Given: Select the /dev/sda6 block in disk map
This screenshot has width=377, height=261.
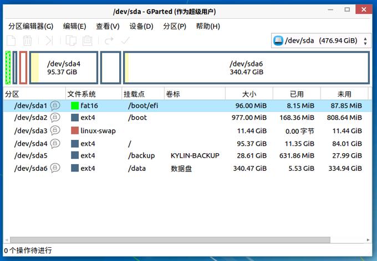Looking at the screenshot, I should (246, 68).
